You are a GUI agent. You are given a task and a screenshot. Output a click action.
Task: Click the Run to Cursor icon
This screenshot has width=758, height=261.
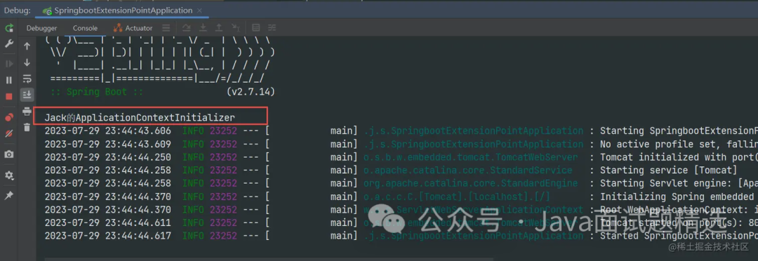tap(235, 28)
